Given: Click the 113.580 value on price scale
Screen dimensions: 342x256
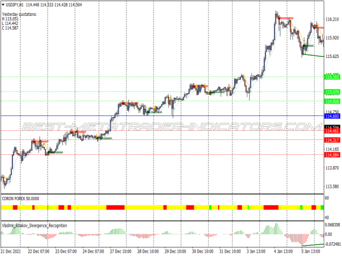Looking at the screenshot, I should click(x=332, y=187).
